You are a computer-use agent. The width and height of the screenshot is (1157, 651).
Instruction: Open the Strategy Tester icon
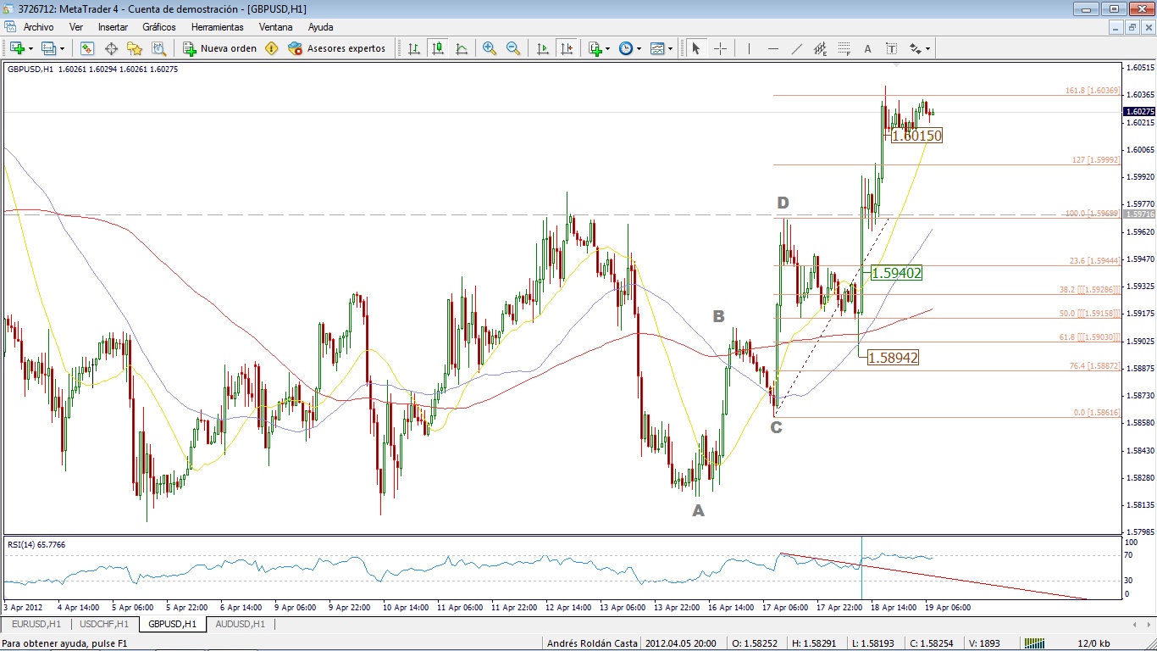158,48
